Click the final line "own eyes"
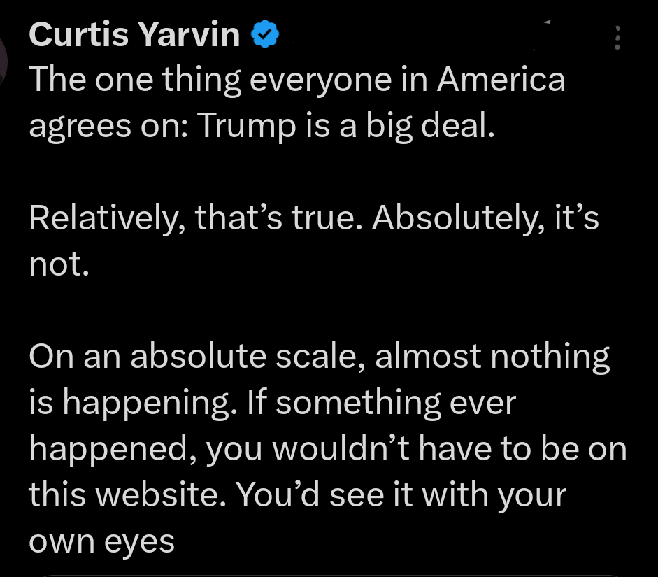 101,541
